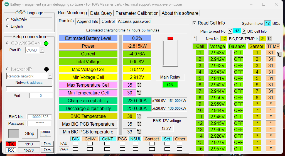Click the BMC Temperature label
This screenshot has height=156, width=285.
[88, 116]
